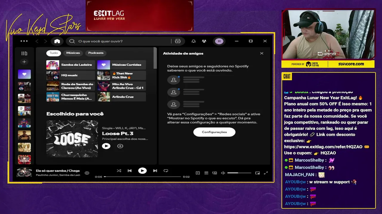
Task: Play Loose Pt. 3
Action: [x=106, y=146]
